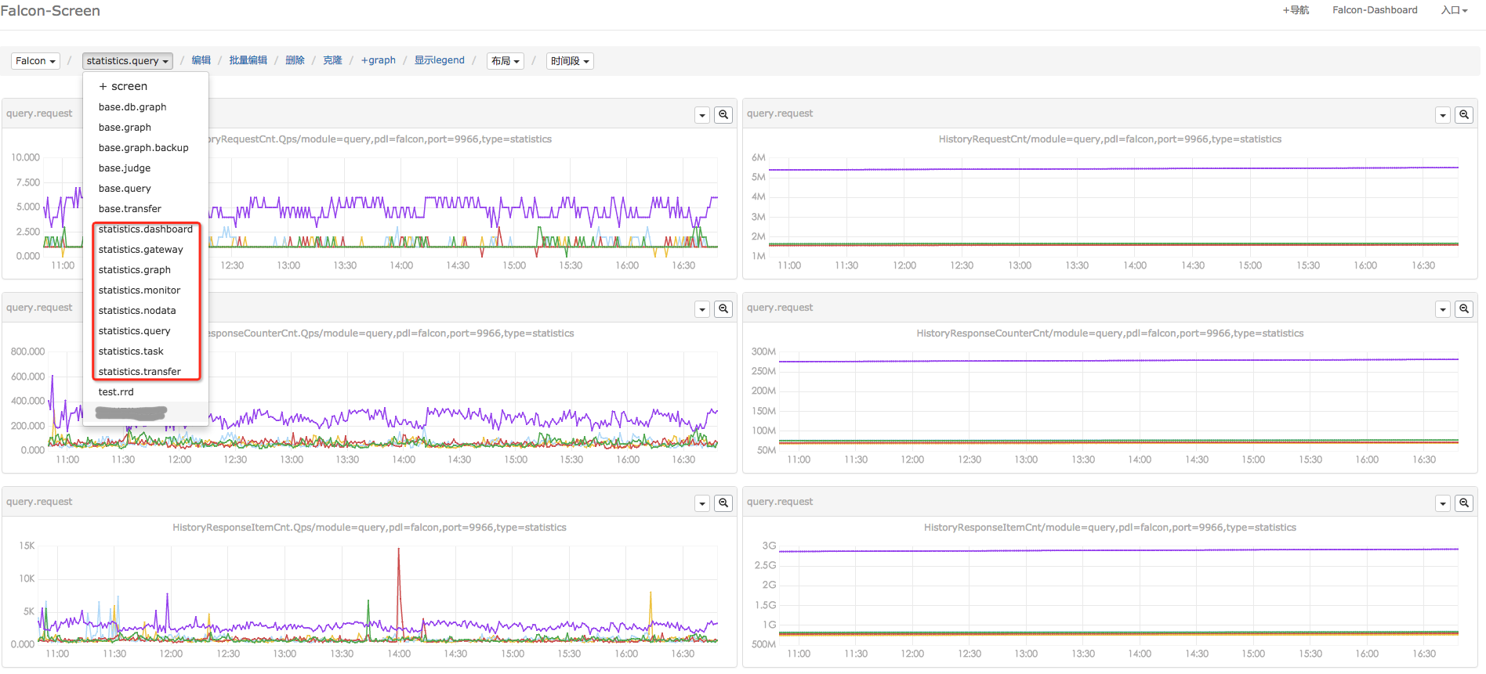Open dropdown caret on HistoryResponseItemCnt panel
The image size is (1486, 674).
pyautogui.click(x=1442, y=503)
